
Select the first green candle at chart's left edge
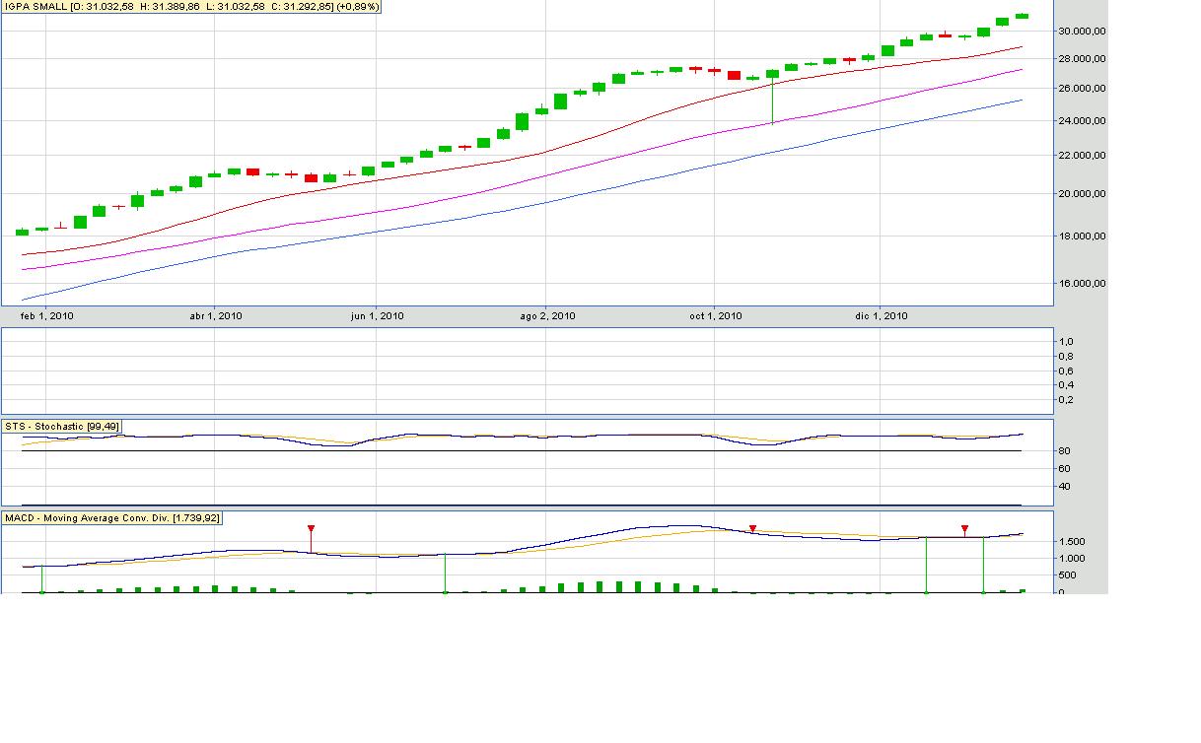click(x=22, y=232)
